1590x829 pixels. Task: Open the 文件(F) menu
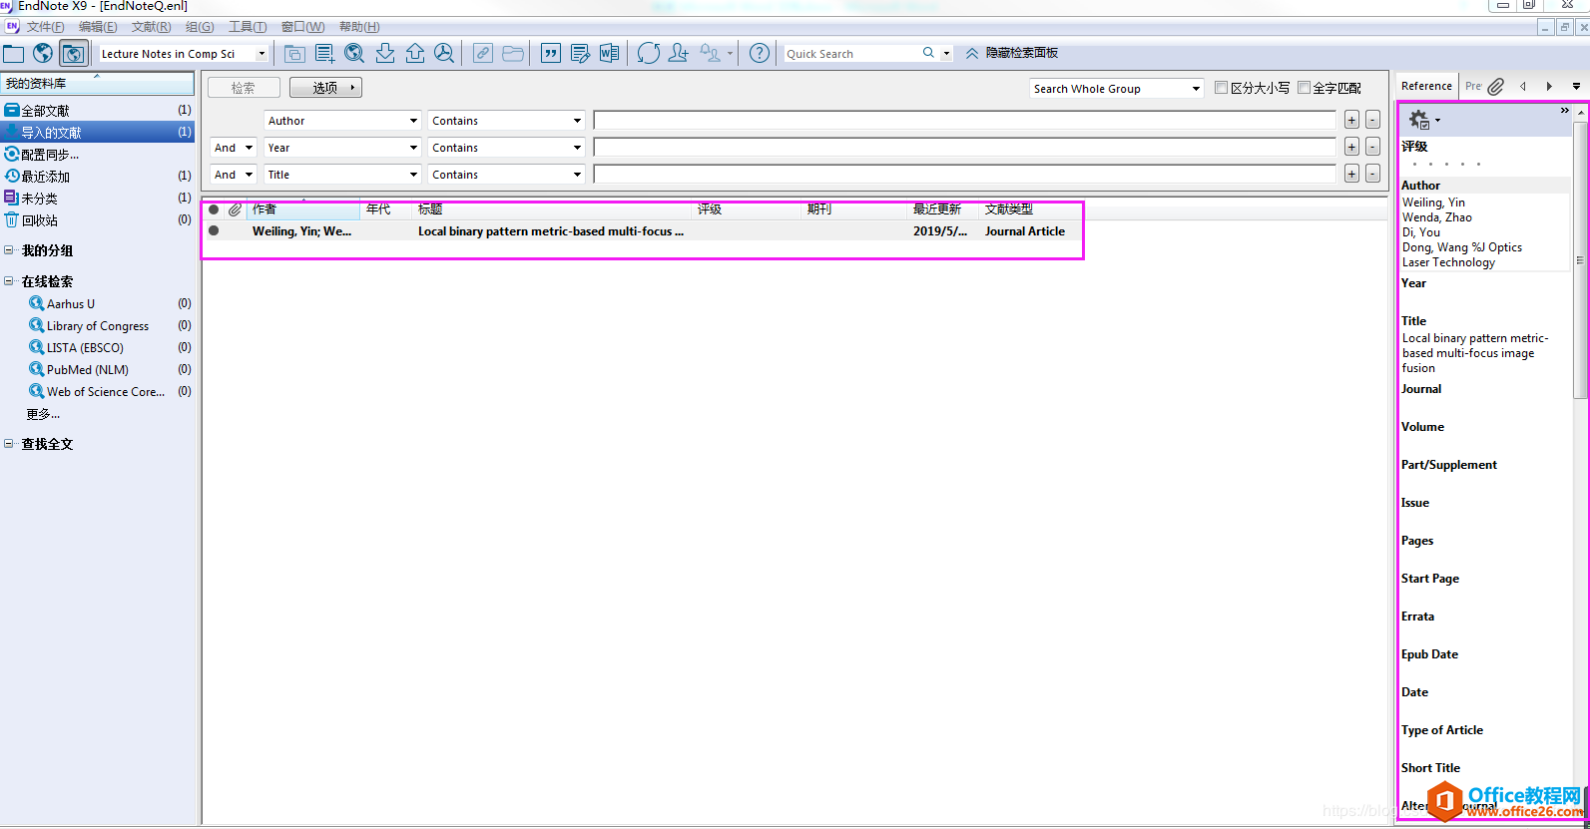click(45, 27)
